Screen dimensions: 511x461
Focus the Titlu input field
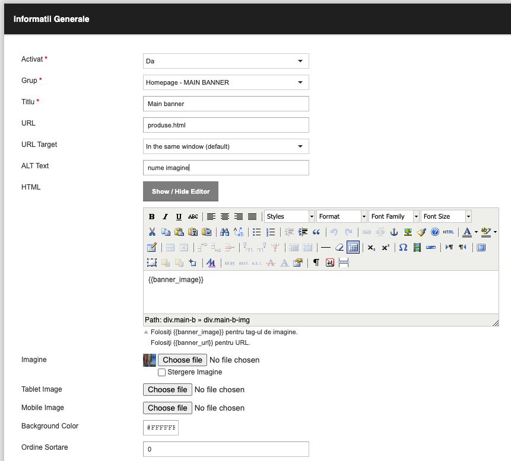point(226,104)
